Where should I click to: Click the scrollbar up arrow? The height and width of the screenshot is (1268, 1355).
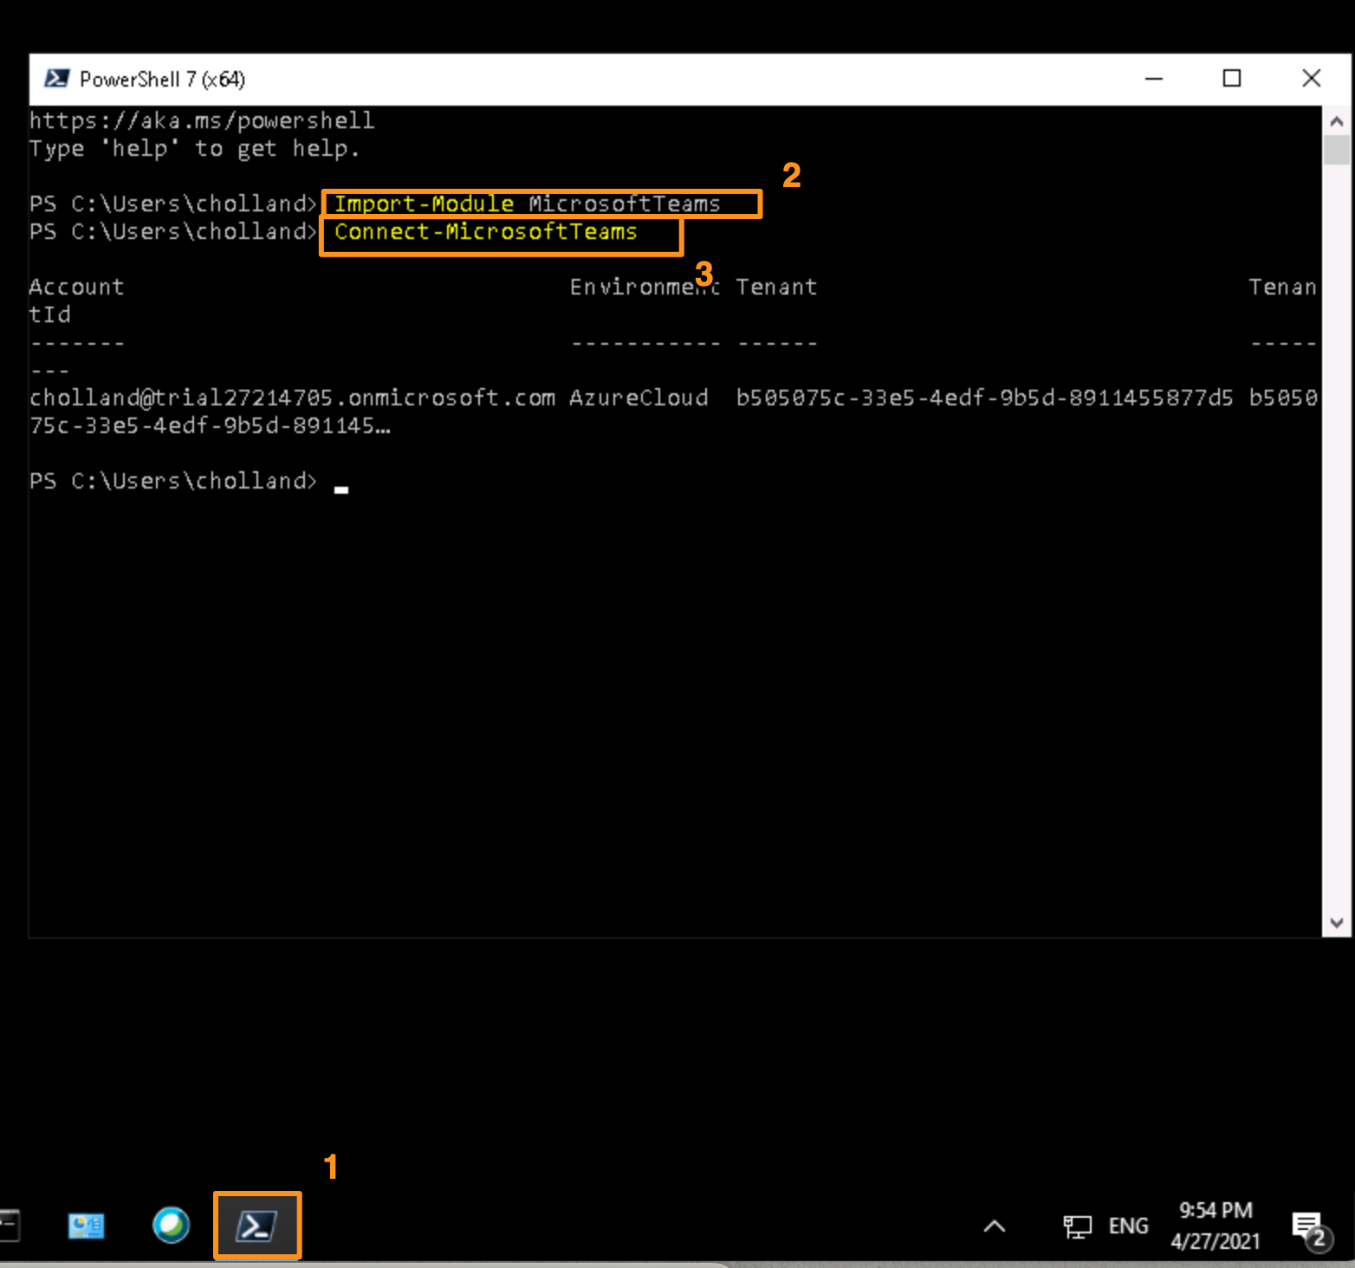(1336, 121)
